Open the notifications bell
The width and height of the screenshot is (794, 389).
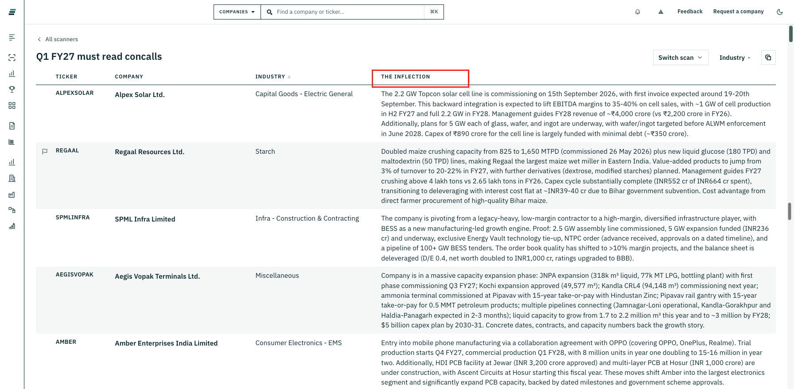pyautogui.click(x=638, y=12)
